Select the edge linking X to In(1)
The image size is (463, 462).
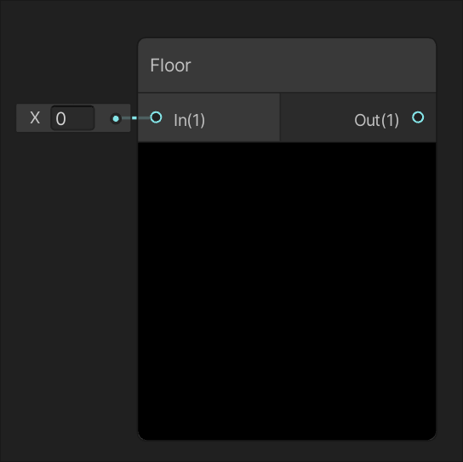tap(136, 118)
